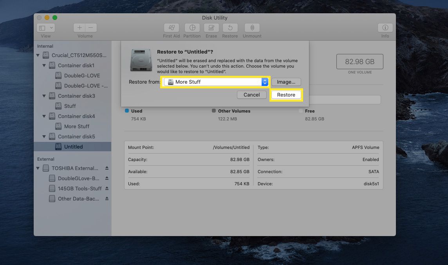Screen dimensions: 448x265
Task: Eject the 145GB Tools-Stuff volume
Action: 107,188
